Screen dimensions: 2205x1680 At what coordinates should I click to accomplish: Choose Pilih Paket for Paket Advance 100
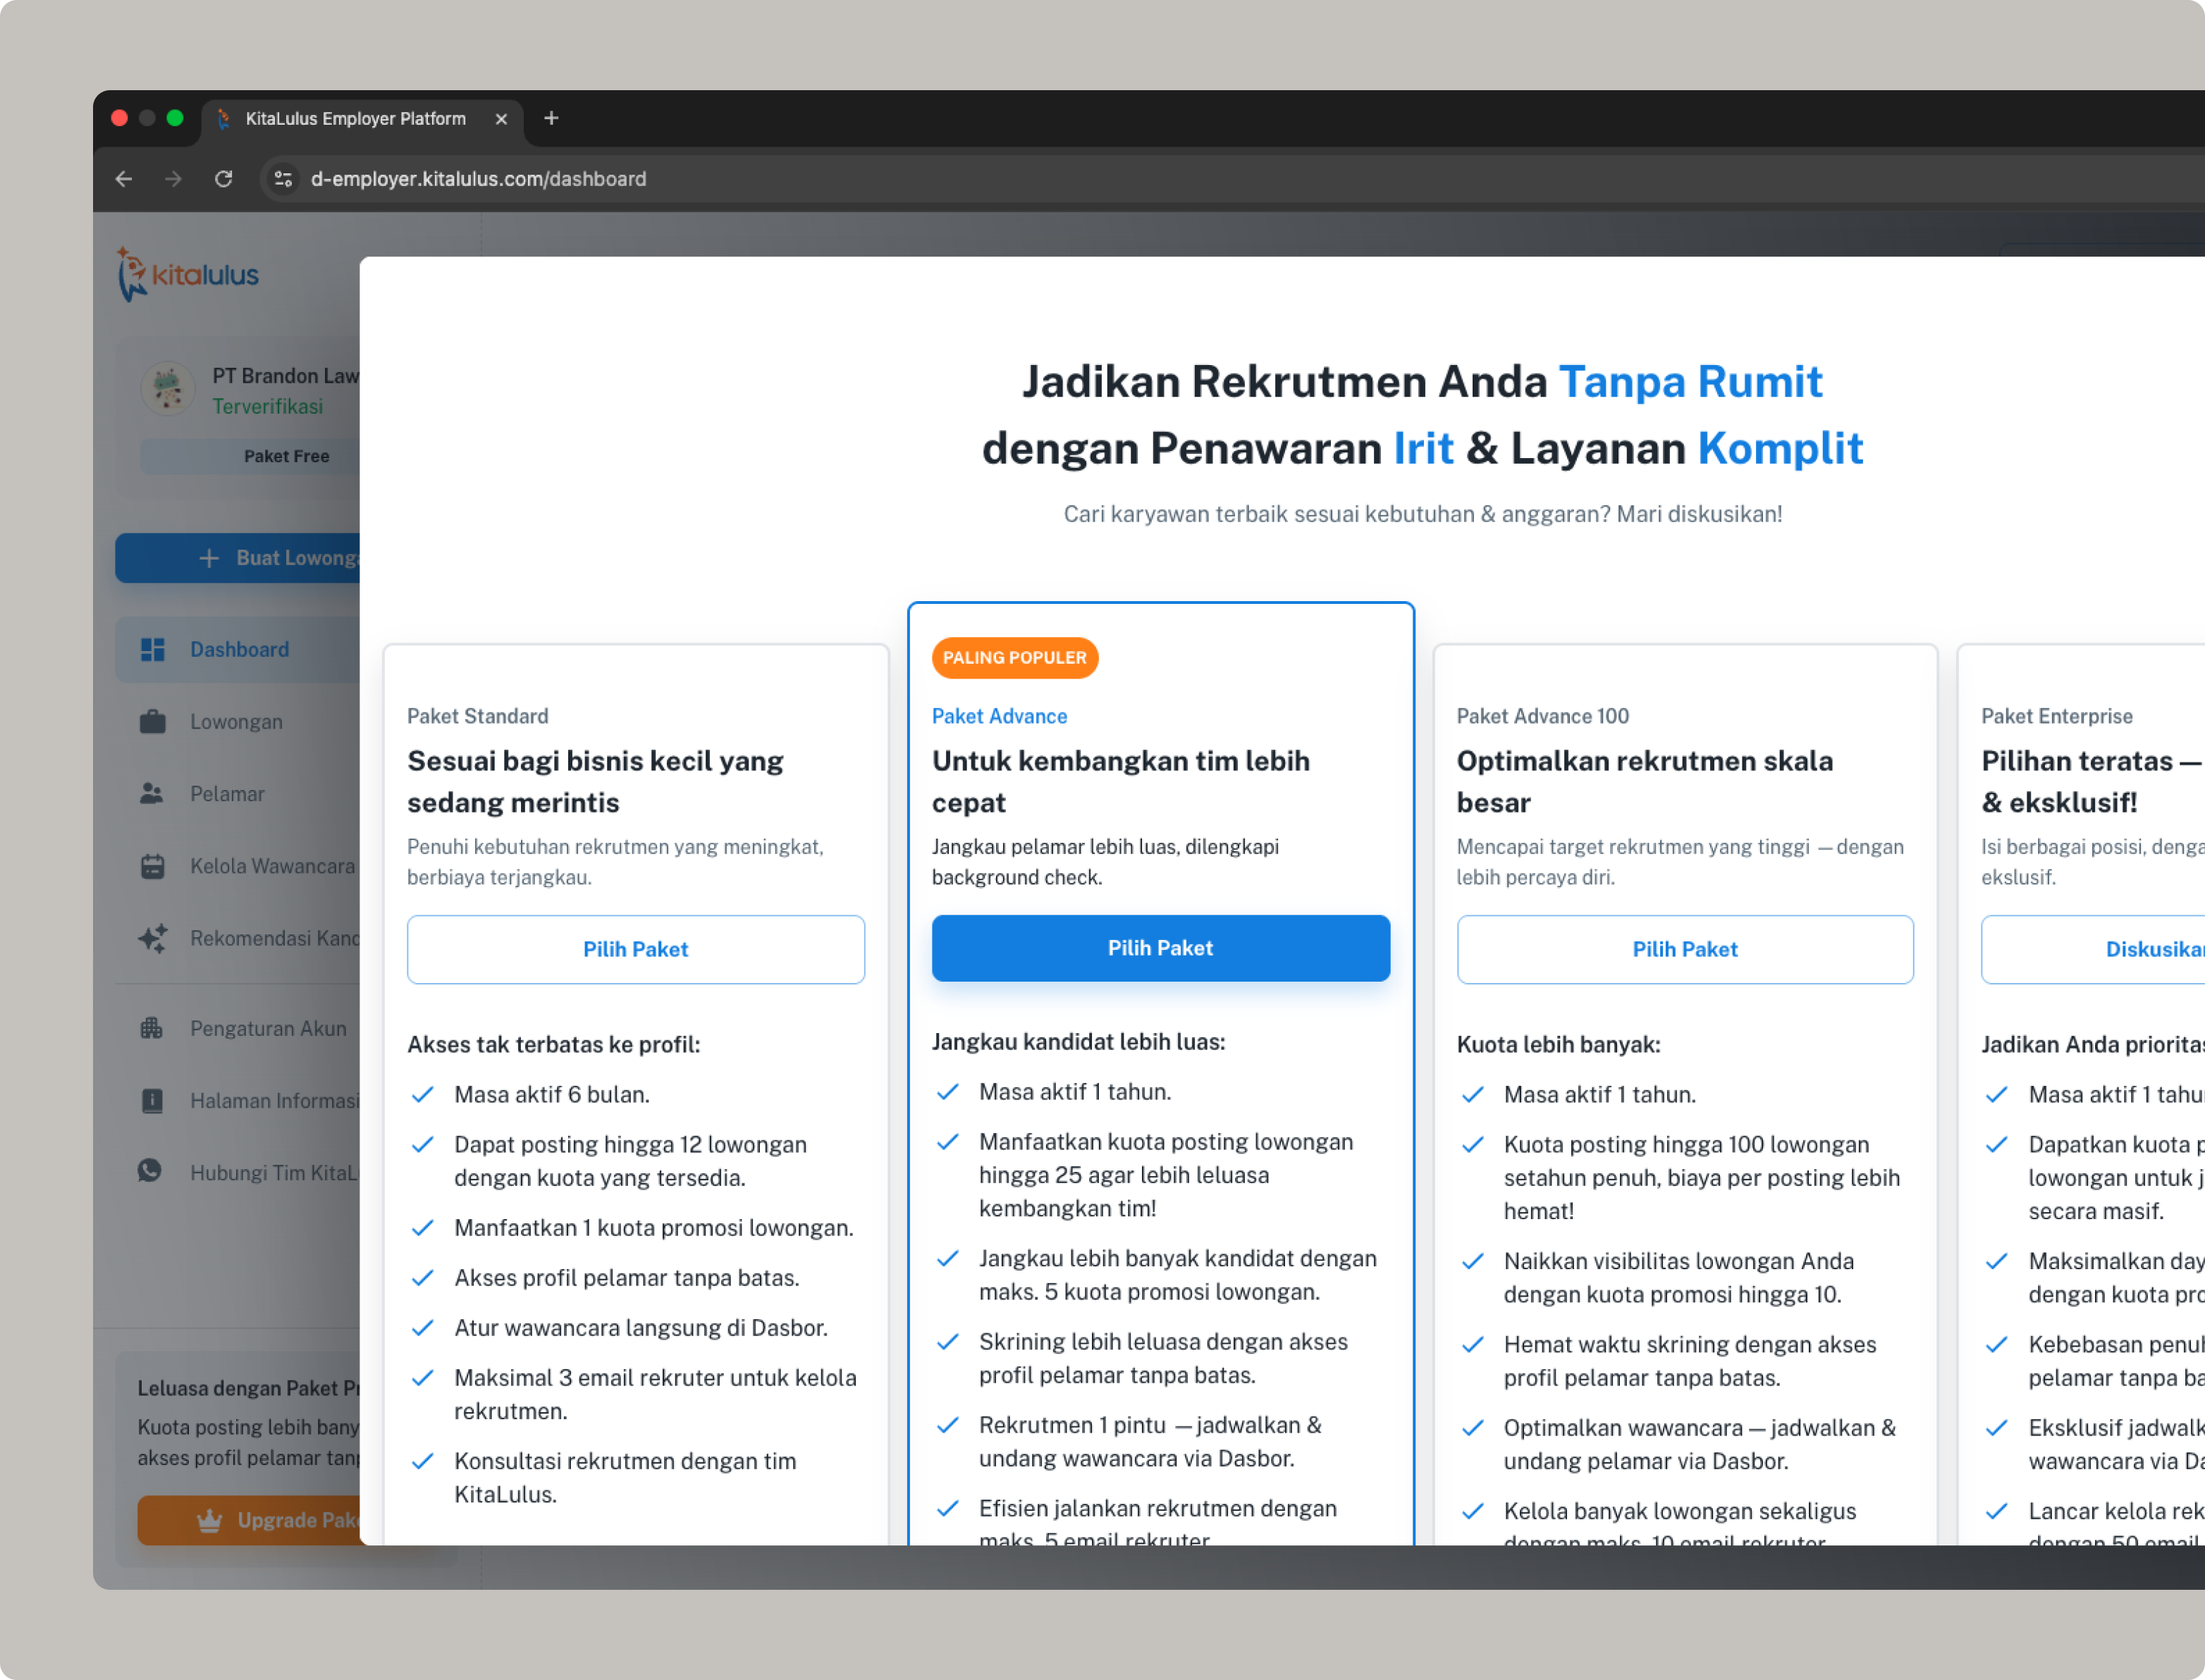1684,949
